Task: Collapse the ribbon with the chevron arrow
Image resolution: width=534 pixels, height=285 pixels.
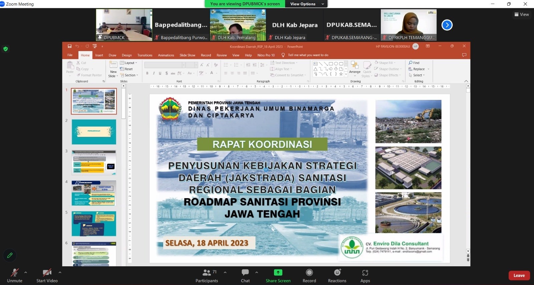Action: pos(466,81)
